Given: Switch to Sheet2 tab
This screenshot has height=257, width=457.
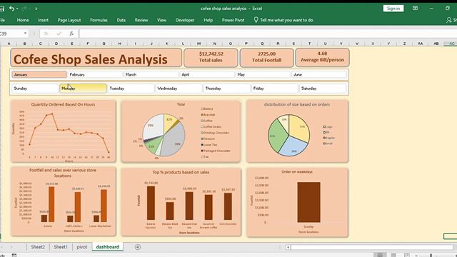Looking at the screenshot, I should tap(38, 247).
